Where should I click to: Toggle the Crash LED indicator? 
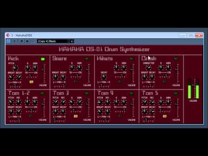click(176, 59)
